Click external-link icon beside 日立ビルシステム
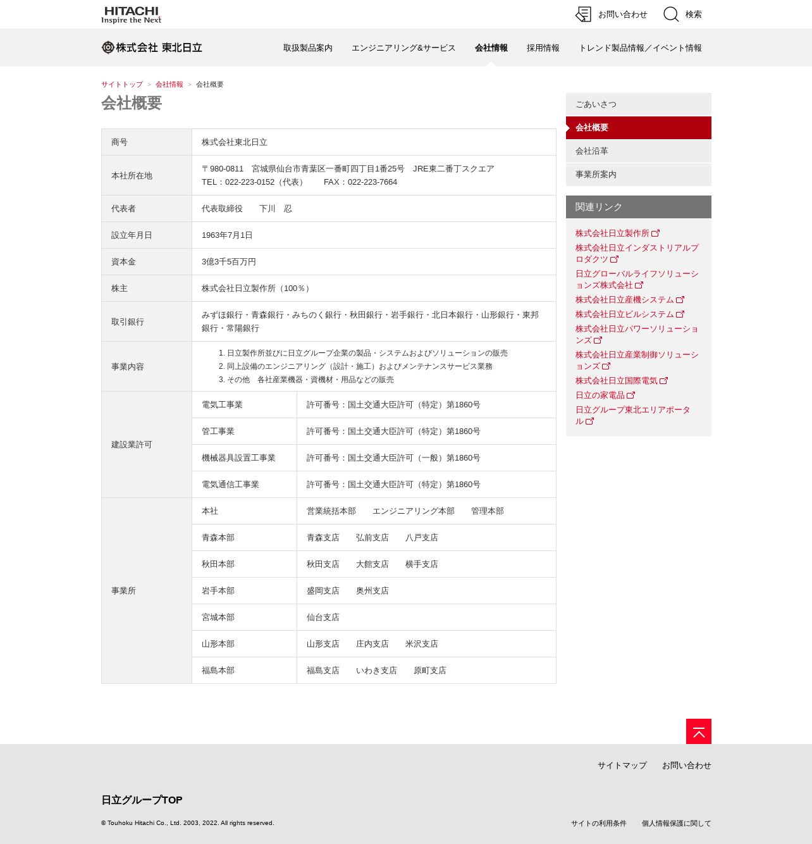The width and height of the screenshot is (812, 844). [680, 314]
